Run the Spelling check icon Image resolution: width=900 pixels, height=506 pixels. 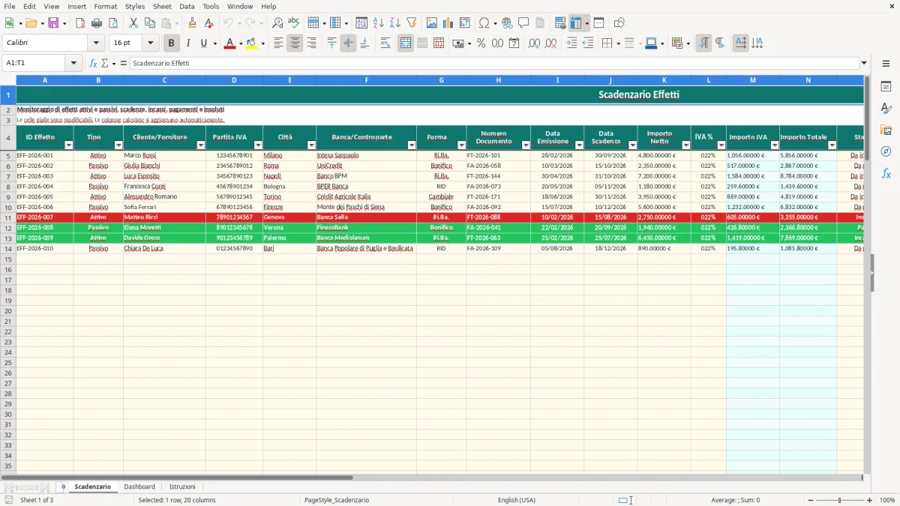293,23
